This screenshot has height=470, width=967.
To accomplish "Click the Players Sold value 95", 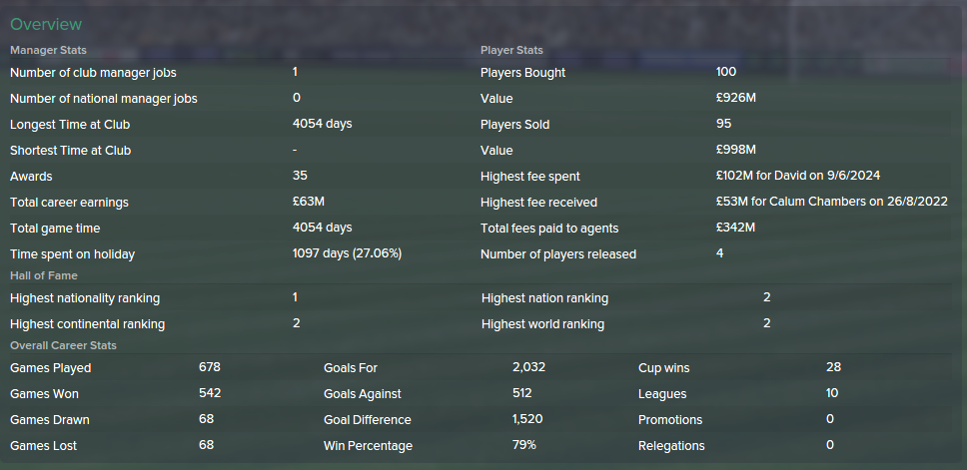I will (723, 123).
